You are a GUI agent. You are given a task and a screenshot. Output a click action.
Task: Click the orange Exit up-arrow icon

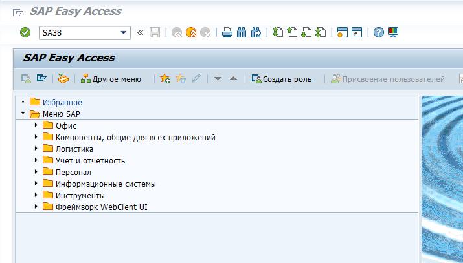tap(191, 32)
